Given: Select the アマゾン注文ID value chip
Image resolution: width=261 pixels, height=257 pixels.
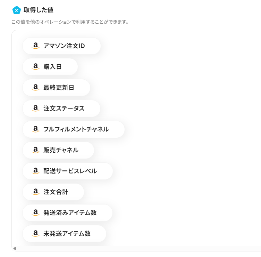Looking at the screenshot, I should point(64,46).
